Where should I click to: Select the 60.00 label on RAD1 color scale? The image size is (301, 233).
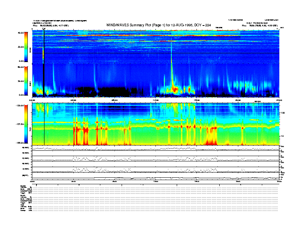click(21, 67)
